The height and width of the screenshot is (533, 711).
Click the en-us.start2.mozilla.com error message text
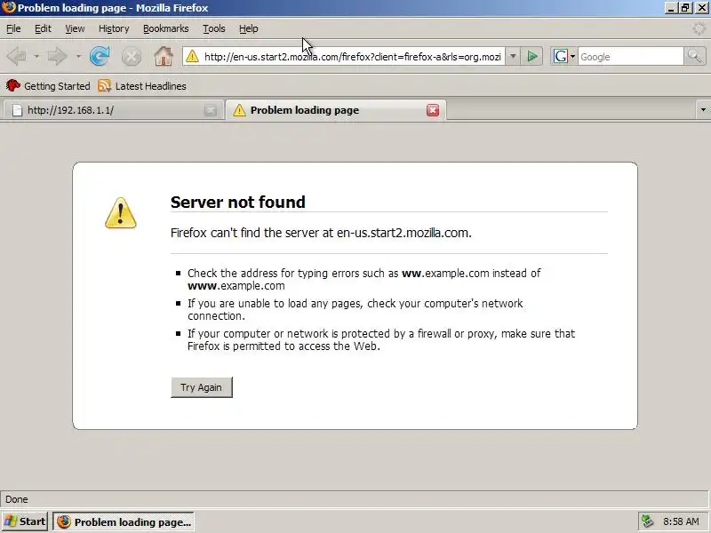point(321,233)
